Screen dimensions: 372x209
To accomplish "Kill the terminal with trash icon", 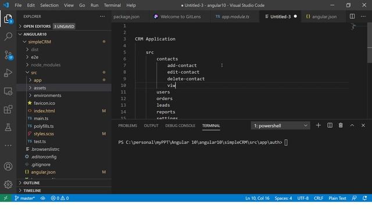I will click(x=341, y=125).
